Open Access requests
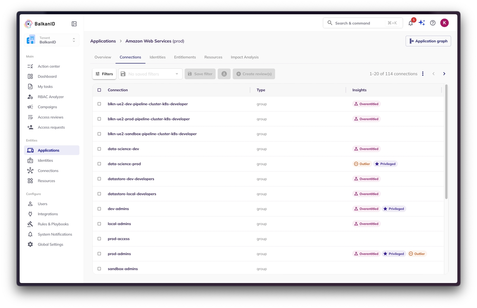 tap(51, 127)
